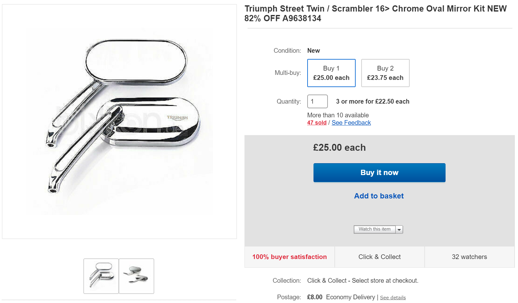Select the second mirror thumbnail

click(x=136, y=276)
